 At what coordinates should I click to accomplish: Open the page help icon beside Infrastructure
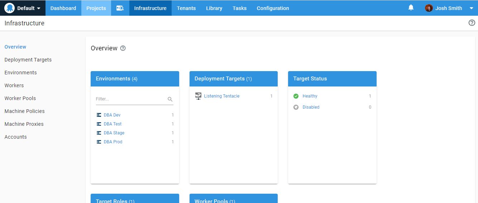click(472, 23)
